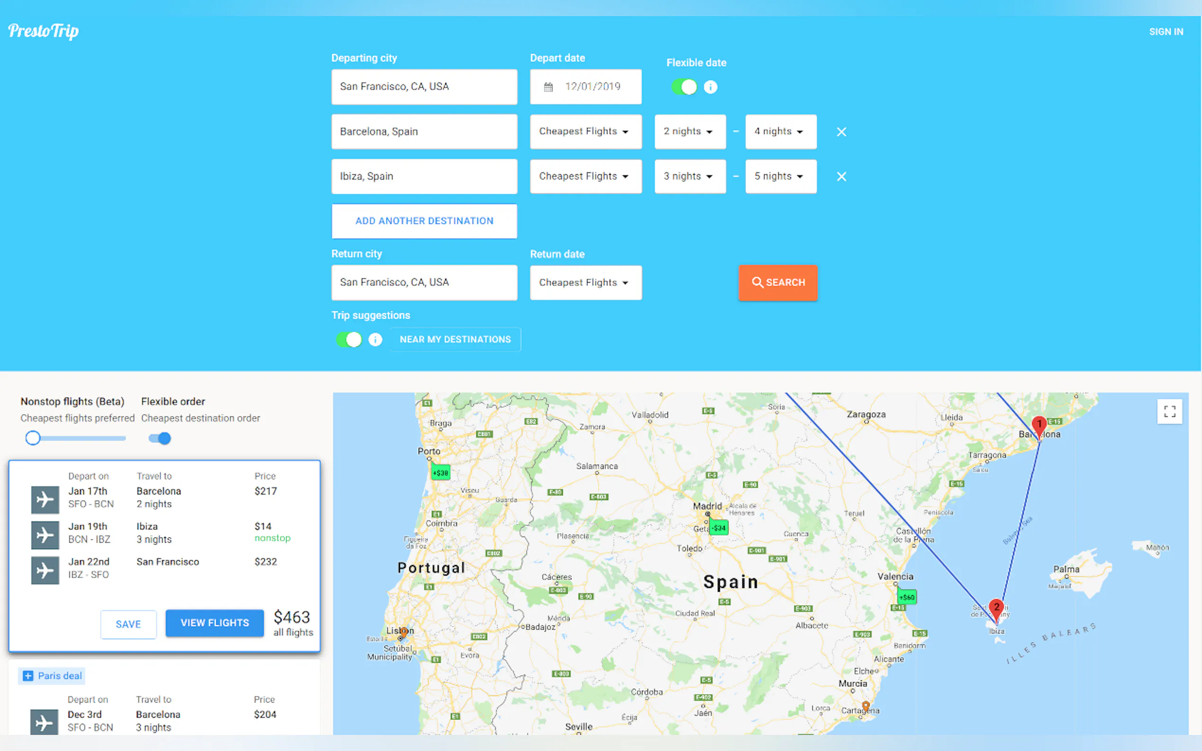The width and height of the screenshot is (1202, 751).
Task: Open the Return date Cheapest Flights dropdown
Action: (x=585, y=283)
